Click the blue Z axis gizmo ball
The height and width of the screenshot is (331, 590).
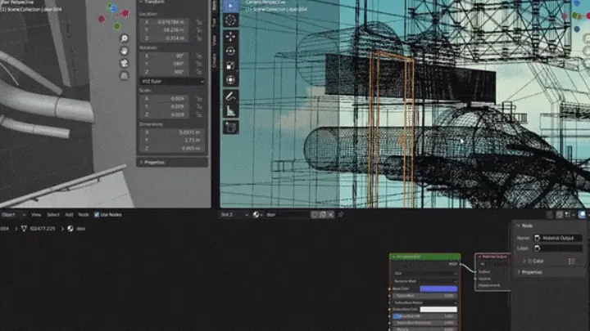pos(113,8)
